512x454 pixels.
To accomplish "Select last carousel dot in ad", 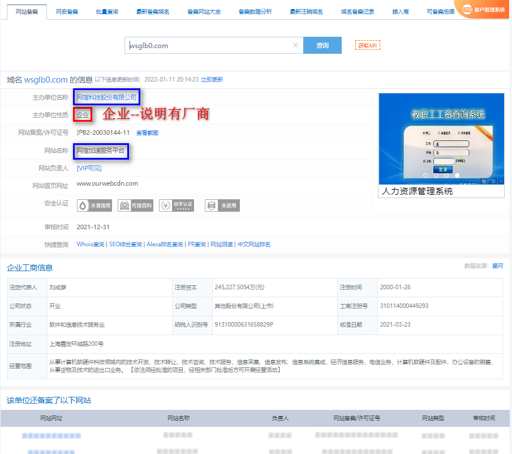I will tap(457, 175).
